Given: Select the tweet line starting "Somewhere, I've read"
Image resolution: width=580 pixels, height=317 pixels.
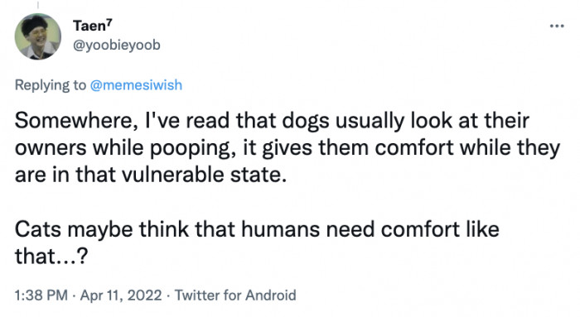Looking at the screenshot, I should pyautogui.click(x=272, y=121).
